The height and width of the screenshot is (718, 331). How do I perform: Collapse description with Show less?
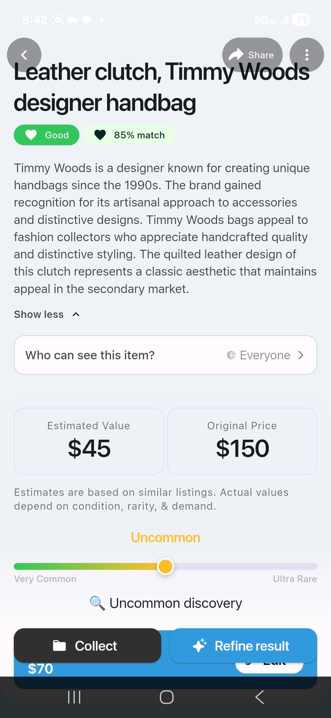(39, 314)
